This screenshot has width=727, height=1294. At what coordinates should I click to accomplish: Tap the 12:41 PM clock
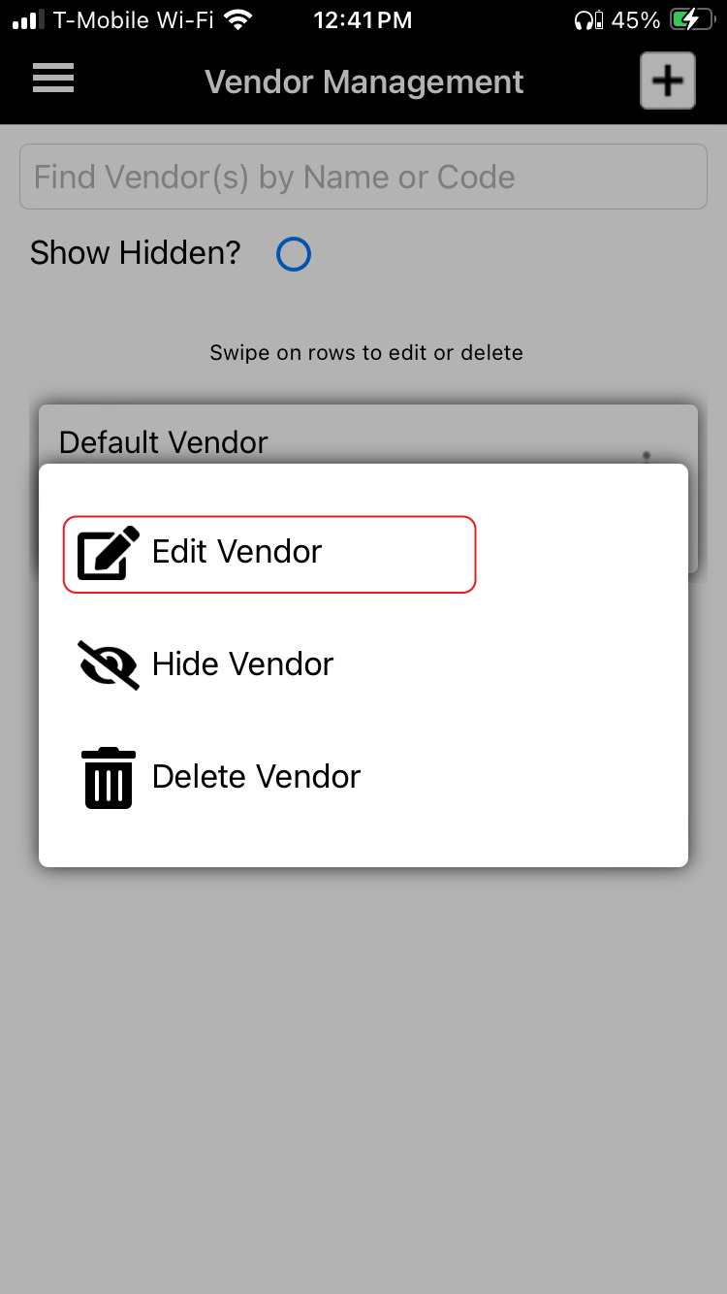click(x=363, y=19)
